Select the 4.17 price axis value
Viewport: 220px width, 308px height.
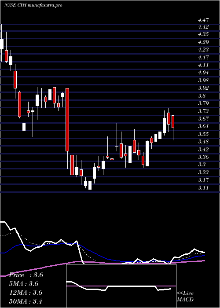tap(203, 58)
